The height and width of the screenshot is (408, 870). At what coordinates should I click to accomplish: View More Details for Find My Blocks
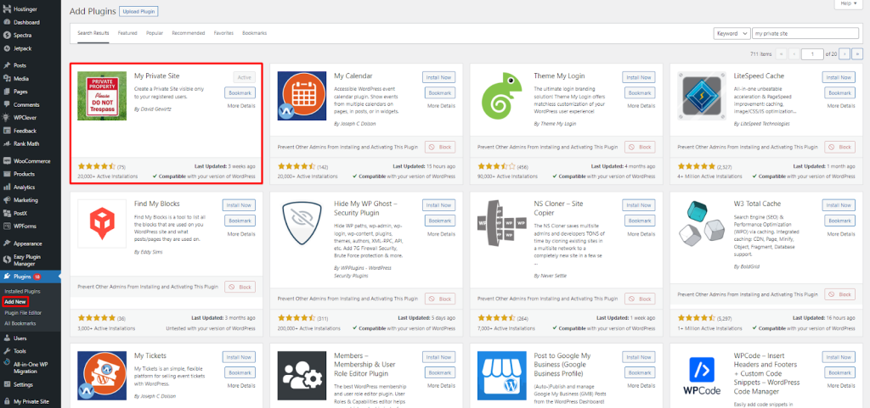[241, 233]
